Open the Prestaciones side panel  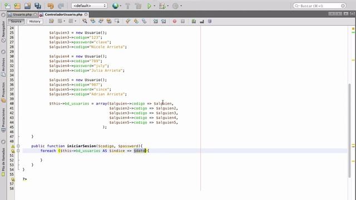coord(3,120)
